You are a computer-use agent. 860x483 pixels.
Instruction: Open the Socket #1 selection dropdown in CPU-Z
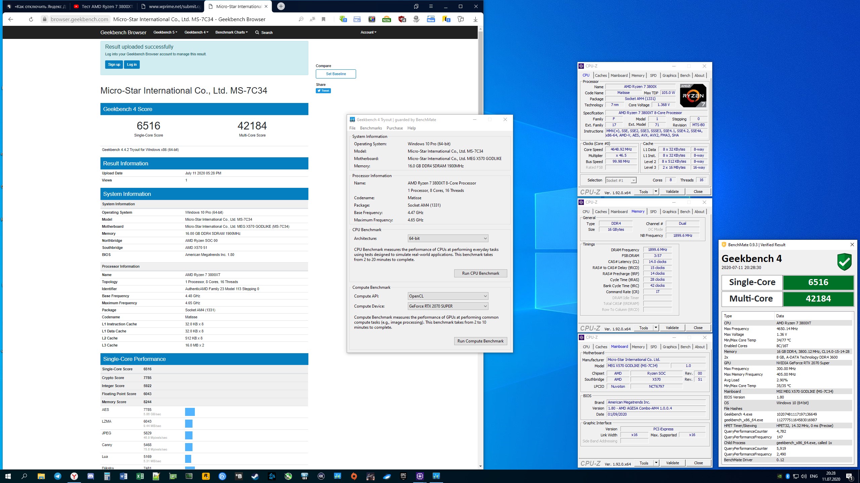click(x=621, y=180)
